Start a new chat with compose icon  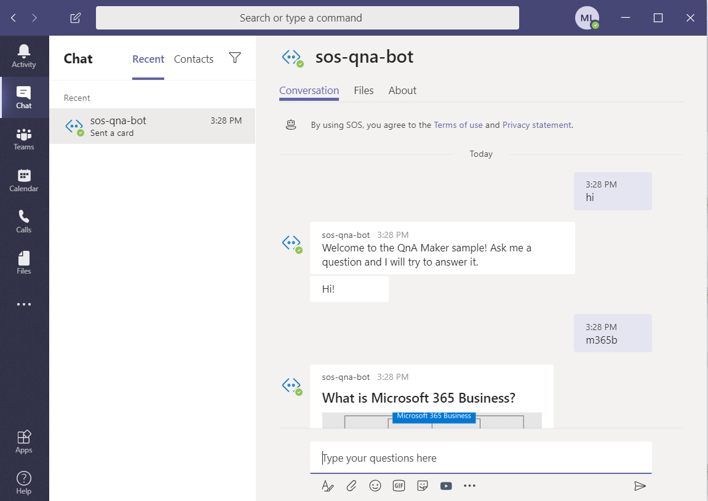[x=76, y=18]
